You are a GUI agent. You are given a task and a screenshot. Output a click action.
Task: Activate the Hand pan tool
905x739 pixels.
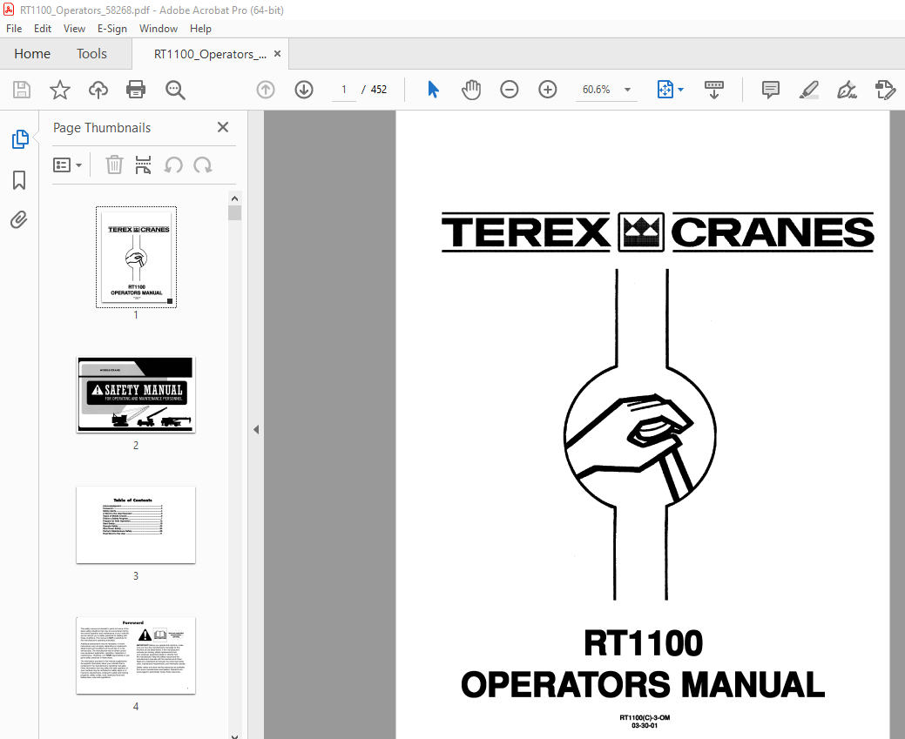[471, 90]
